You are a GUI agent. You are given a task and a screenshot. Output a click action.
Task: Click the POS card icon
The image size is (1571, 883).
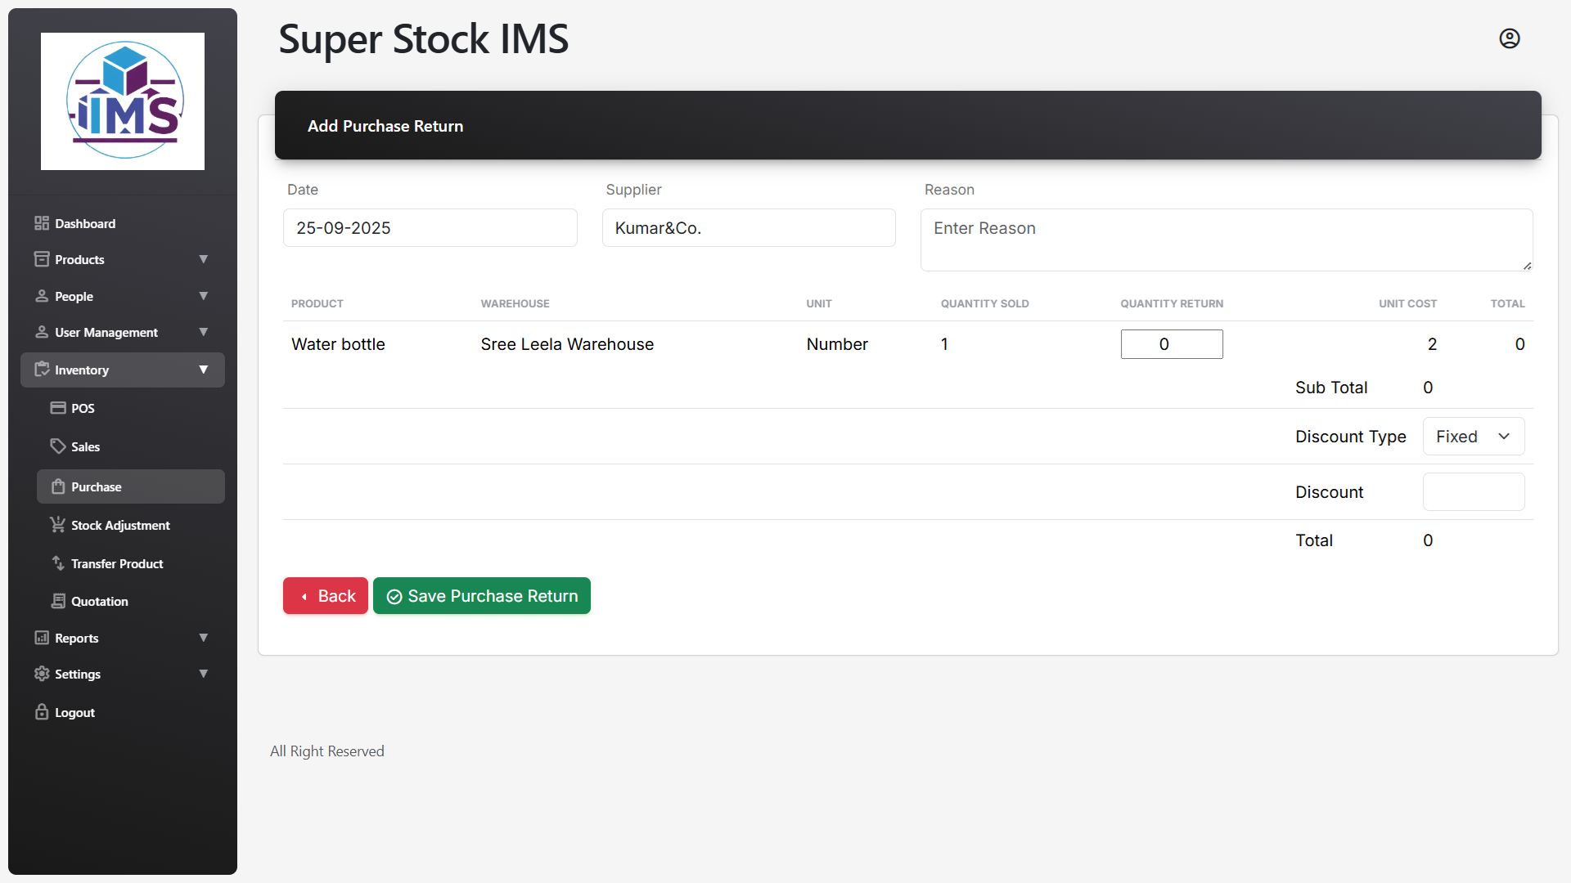pos(58,408)
